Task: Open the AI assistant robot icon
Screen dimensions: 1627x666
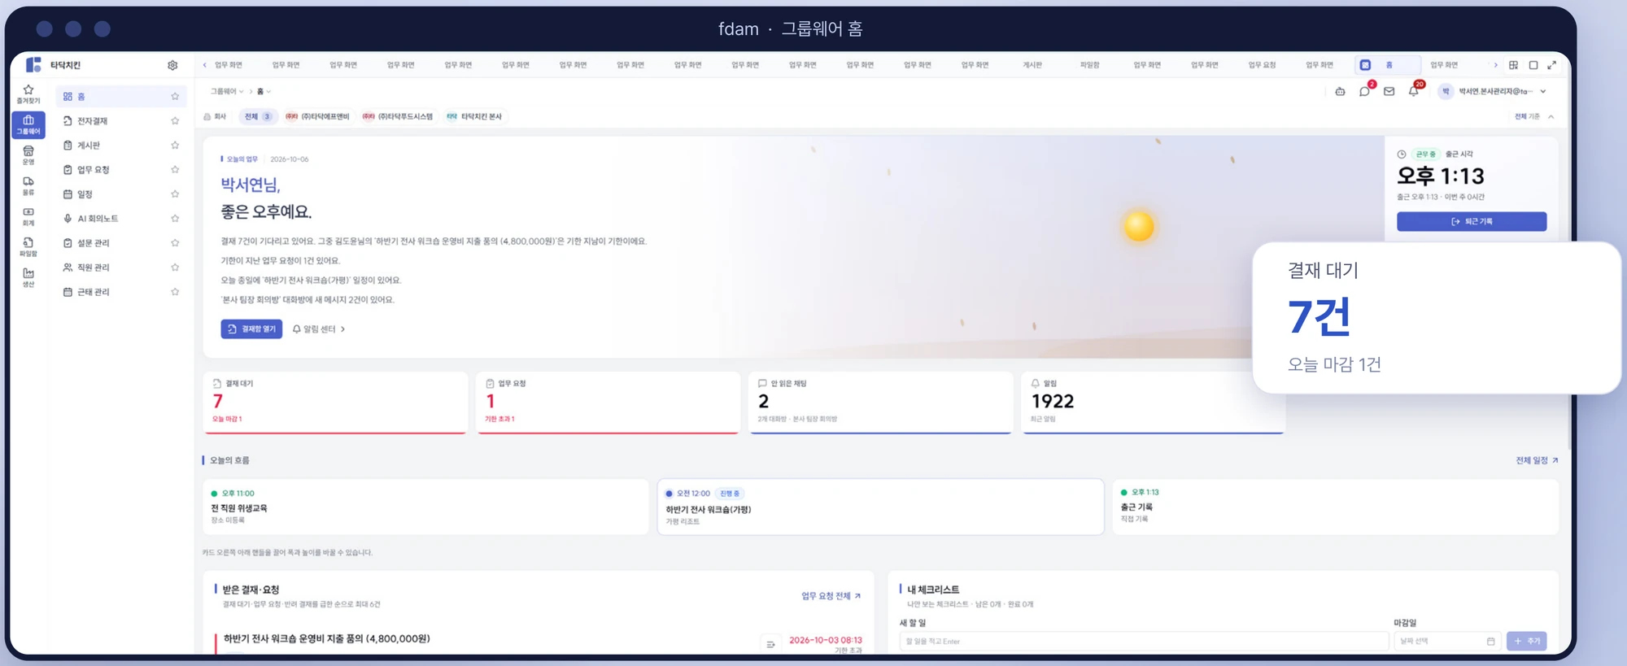Action: [x=1340, y=91]
